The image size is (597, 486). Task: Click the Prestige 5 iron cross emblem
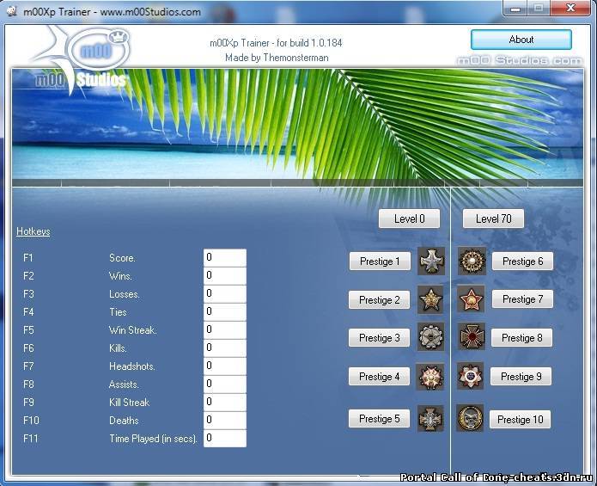430,419
